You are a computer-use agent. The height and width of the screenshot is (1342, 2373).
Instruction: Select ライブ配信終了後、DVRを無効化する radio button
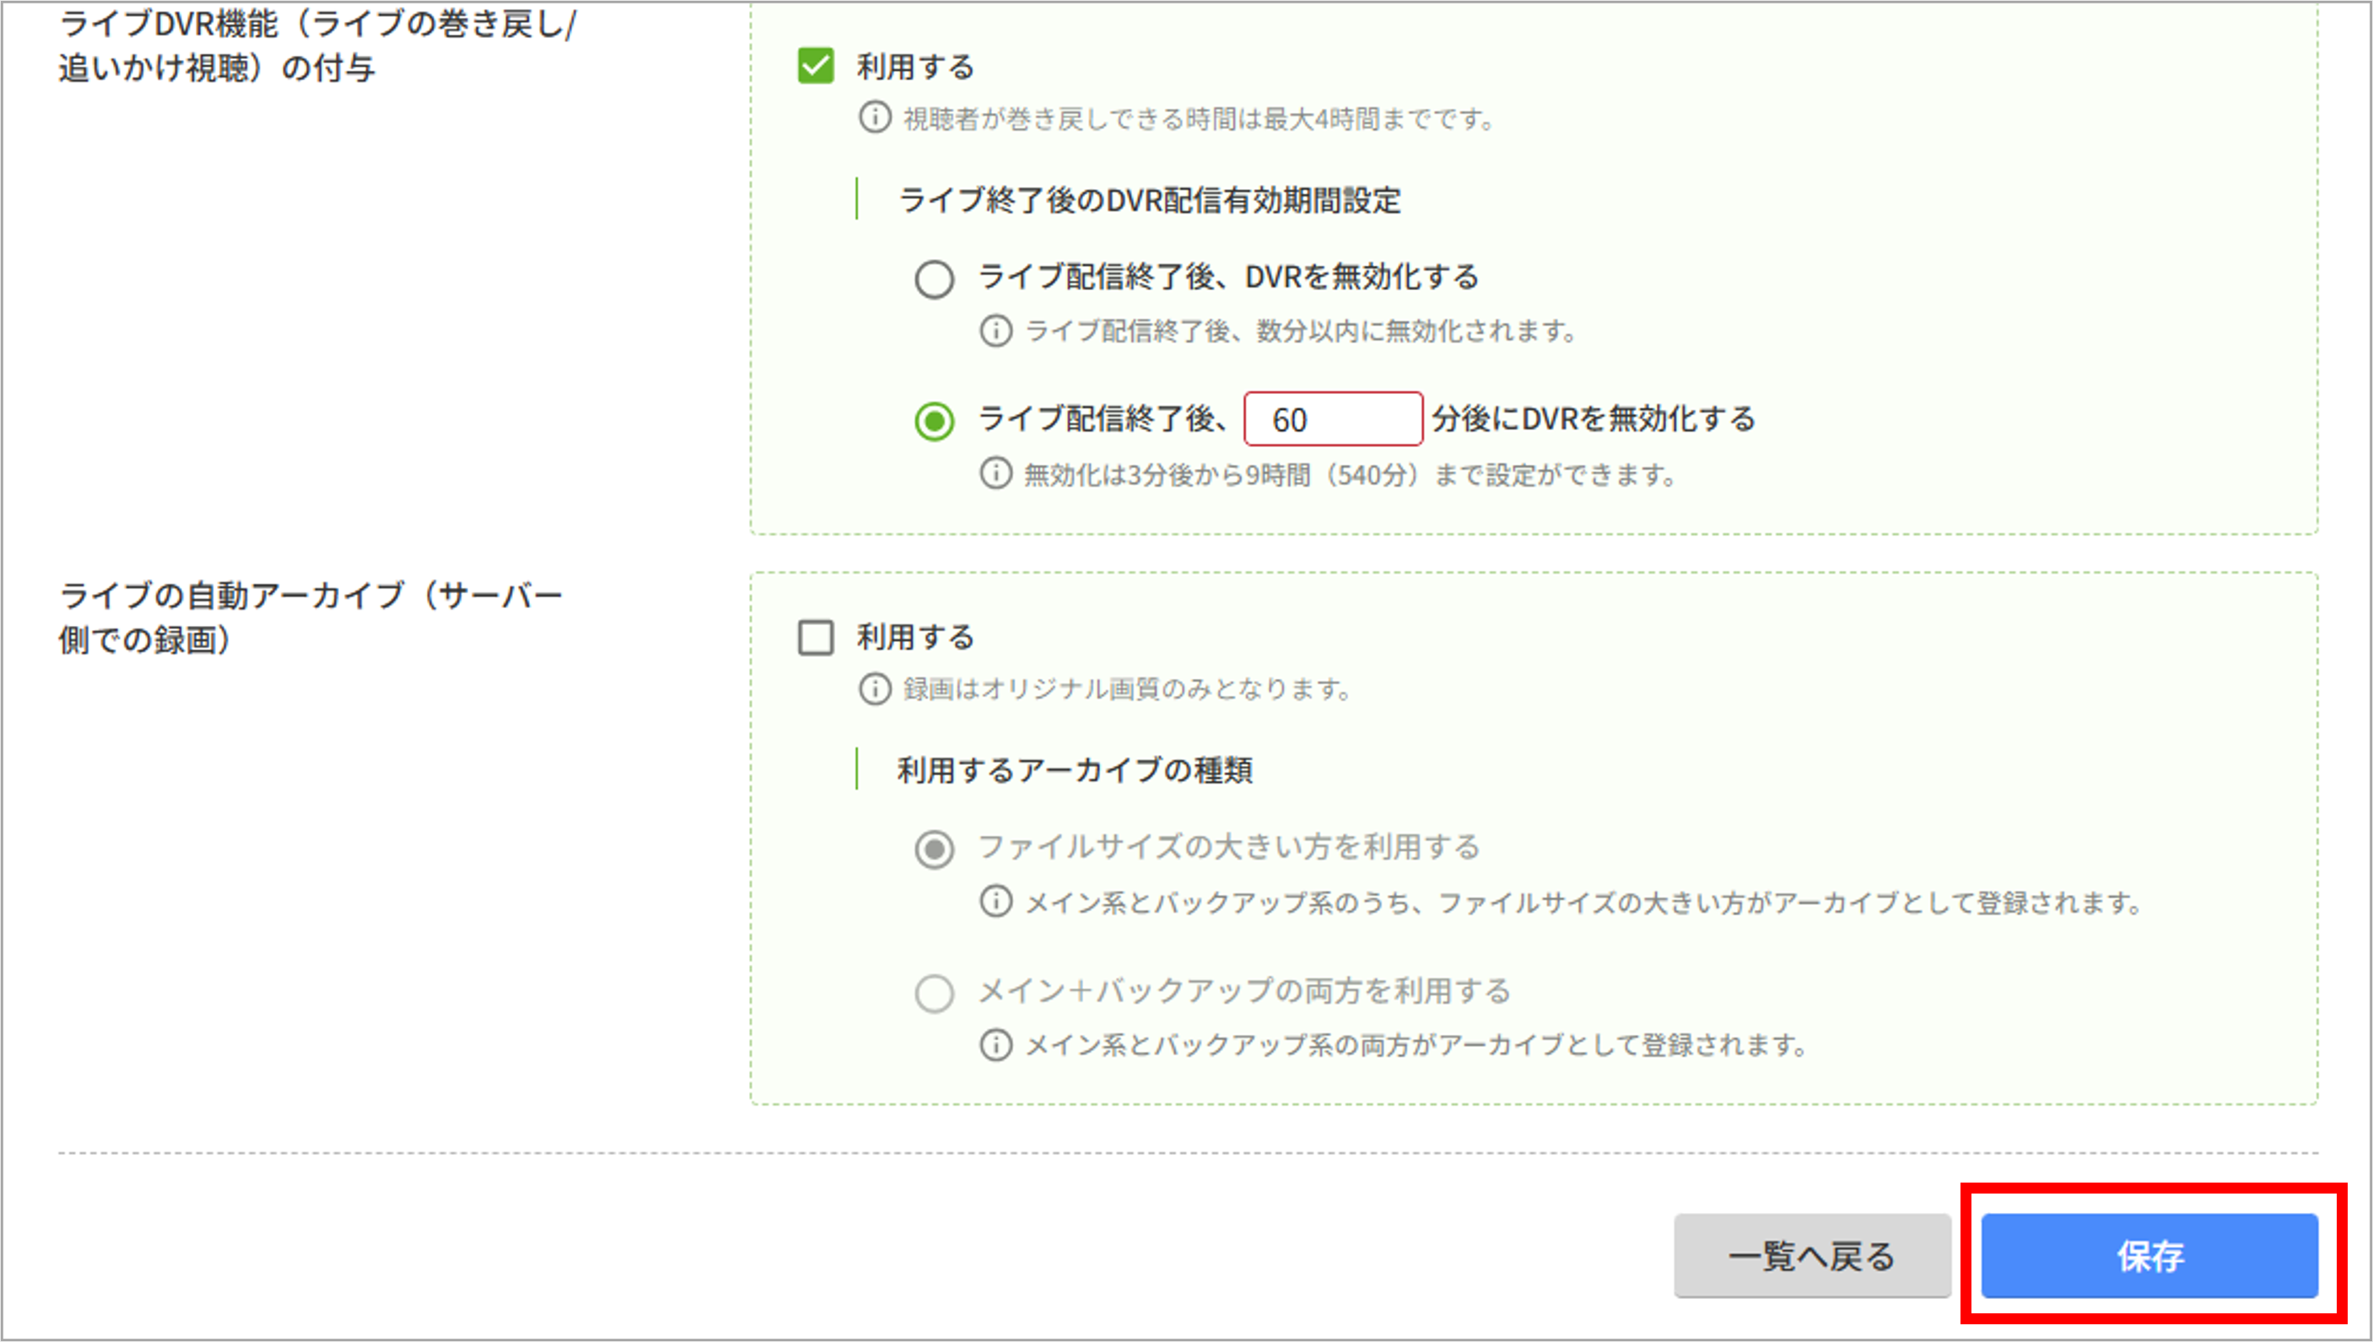(x=934, y=278)
